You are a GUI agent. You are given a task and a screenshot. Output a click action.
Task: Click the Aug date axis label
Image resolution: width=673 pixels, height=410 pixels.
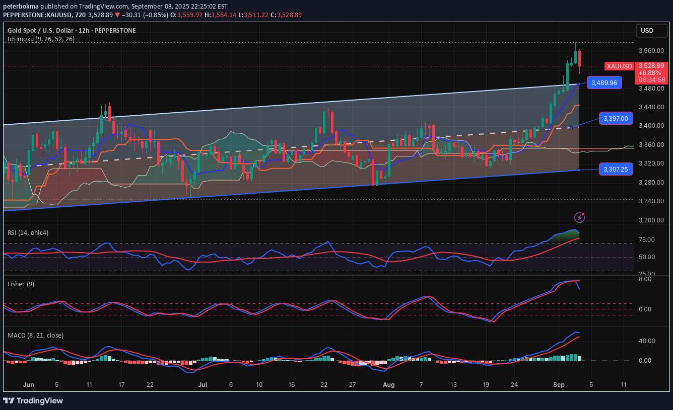click(388, 384)
